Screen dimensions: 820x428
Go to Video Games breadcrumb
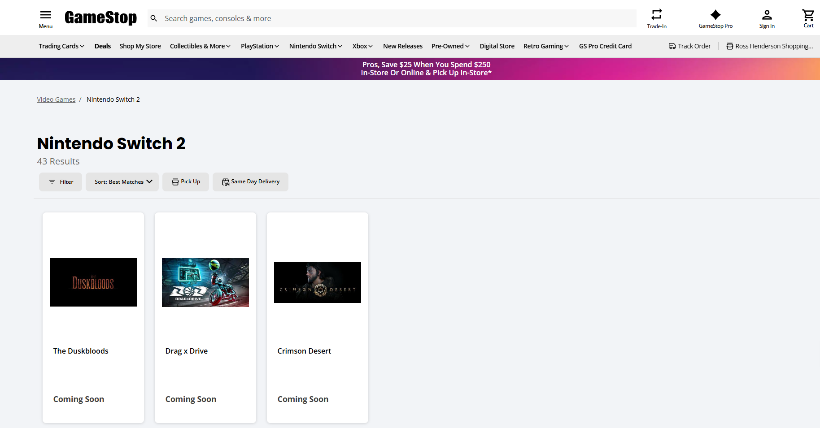(56, 99)
